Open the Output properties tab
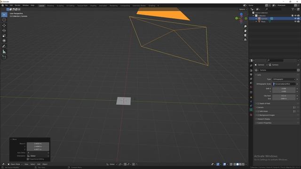 coord(251,75)
